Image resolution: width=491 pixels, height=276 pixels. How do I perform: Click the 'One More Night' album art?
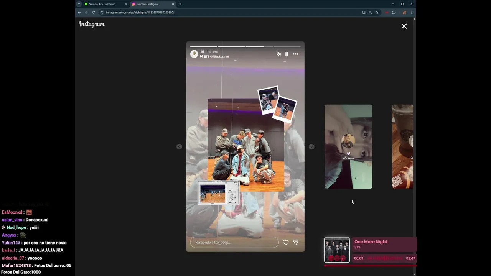point(337,250)
